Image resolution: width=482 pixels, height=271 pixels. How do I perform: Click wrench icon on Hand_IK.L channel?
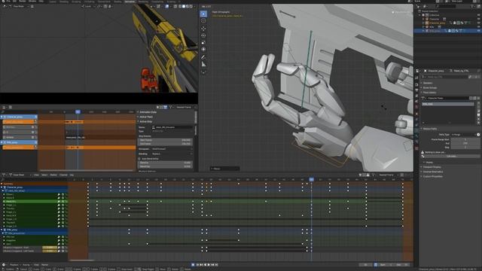[59, 201]
